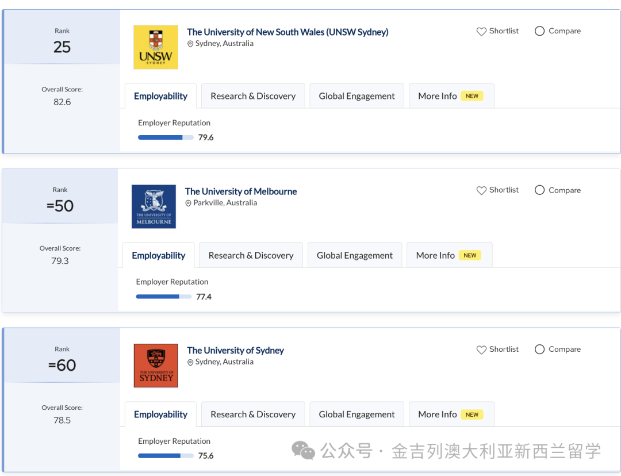Open The University of New South Wales link

pyautogui.click(x=287, y=32)
